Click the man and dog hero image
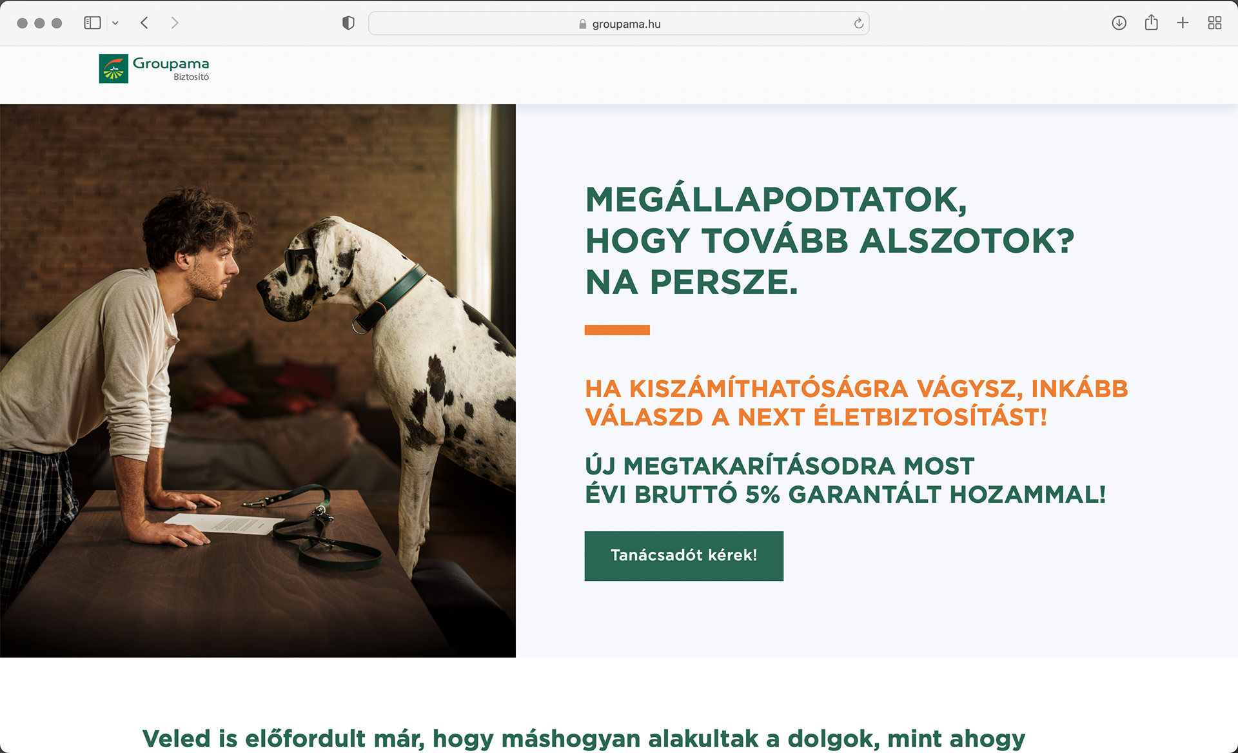Viewport: 1238px width, 753px height. click(x=258, y=380)
